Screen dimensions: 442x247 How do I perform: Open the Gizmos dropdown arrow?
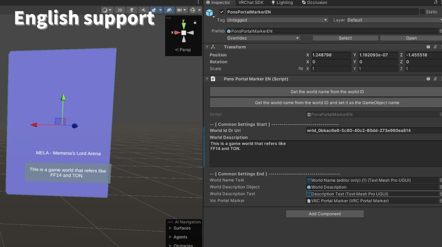tap(199, 10)
